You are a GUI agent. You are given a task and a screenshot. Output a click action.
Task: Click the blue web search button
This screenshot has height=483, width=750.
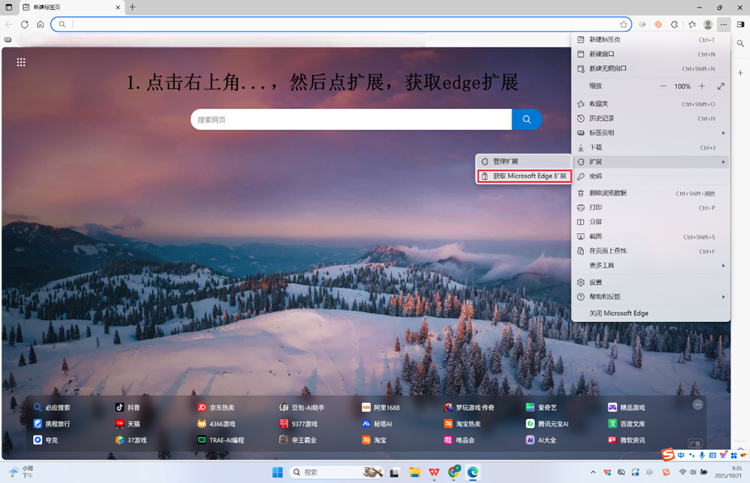tap(527, 120)
